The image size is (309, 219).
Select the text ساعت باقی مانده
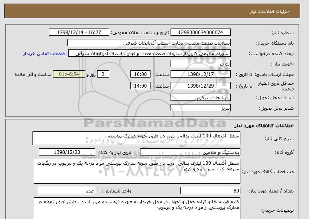tap(33, 74)
